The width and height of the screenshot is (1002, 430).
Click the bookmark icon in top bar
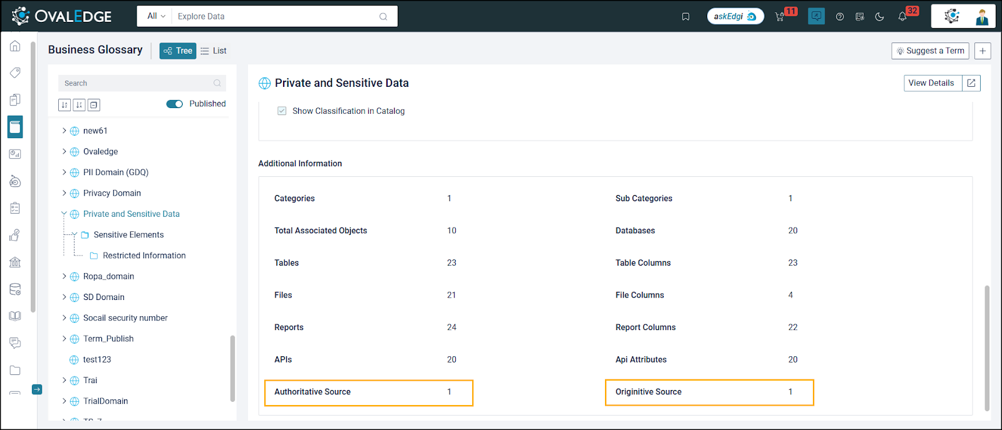click(686, 17)
